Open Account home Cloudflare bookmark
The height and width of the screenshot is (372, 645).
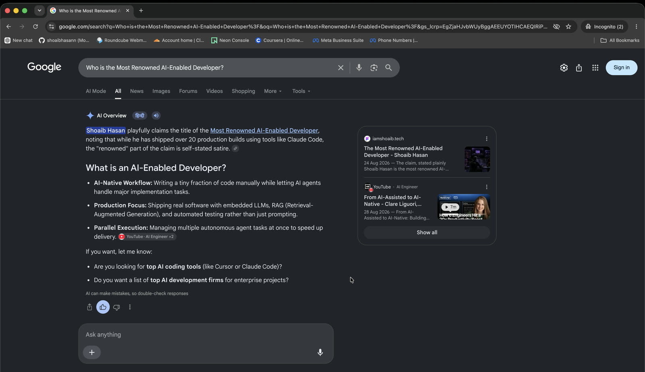click(x=179, y=40)
